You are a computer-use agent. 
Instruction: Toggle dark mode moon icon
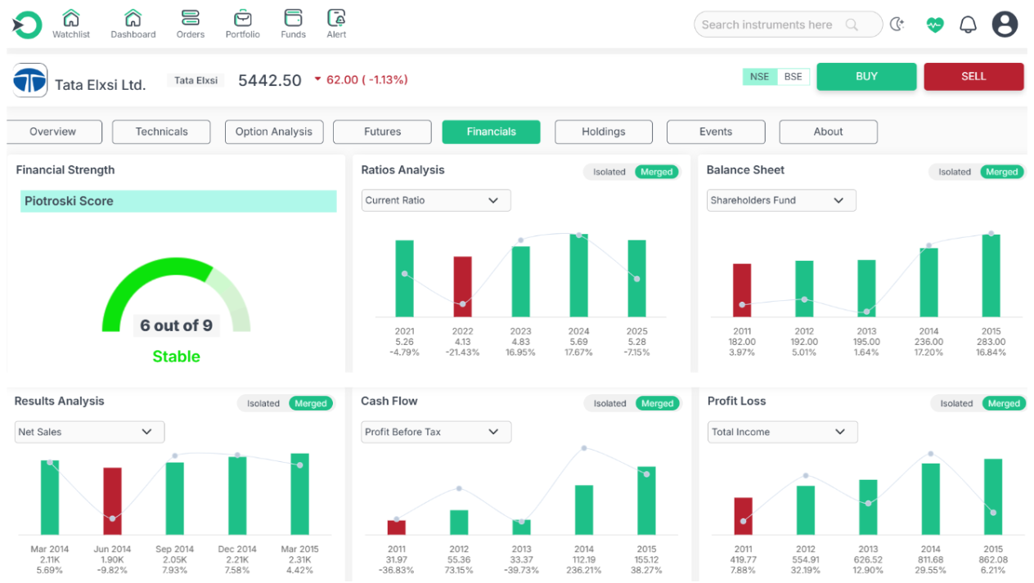coord(897,25)
